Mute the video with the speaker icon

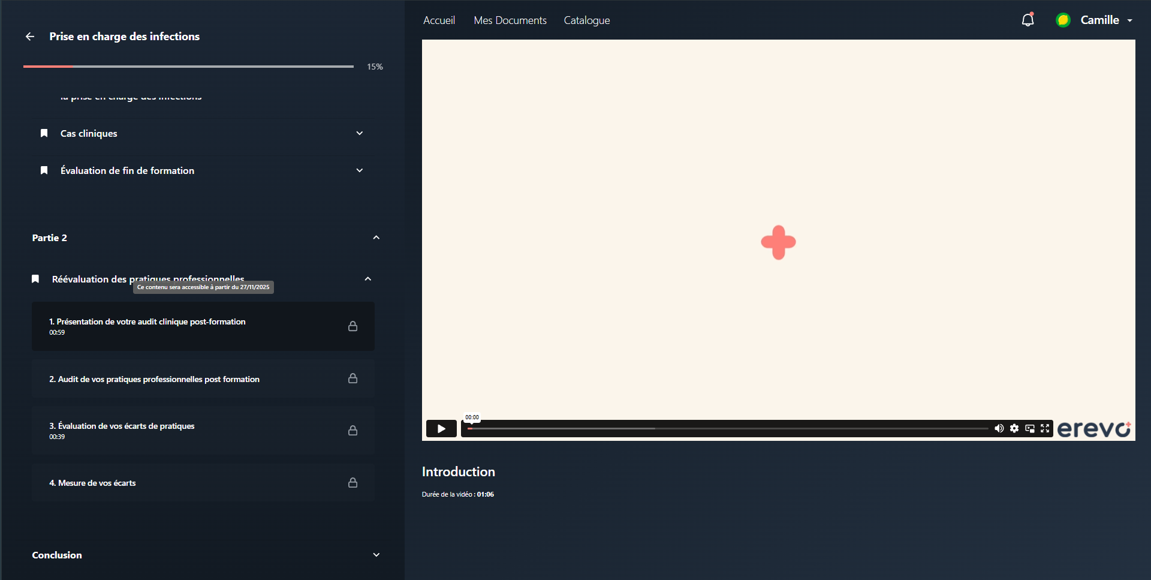tap(999, 428)
